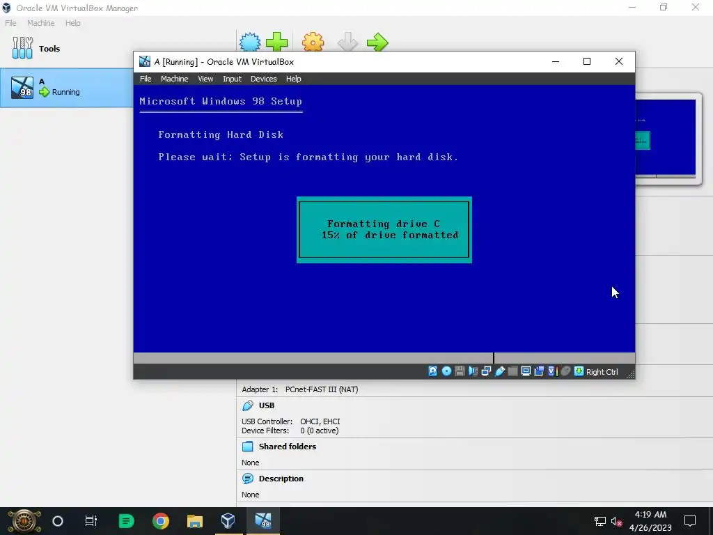The width and height of the screenshot is (713, 535).
Task: Minimize the A [Running] VM window
Action: tap(555, 61)
